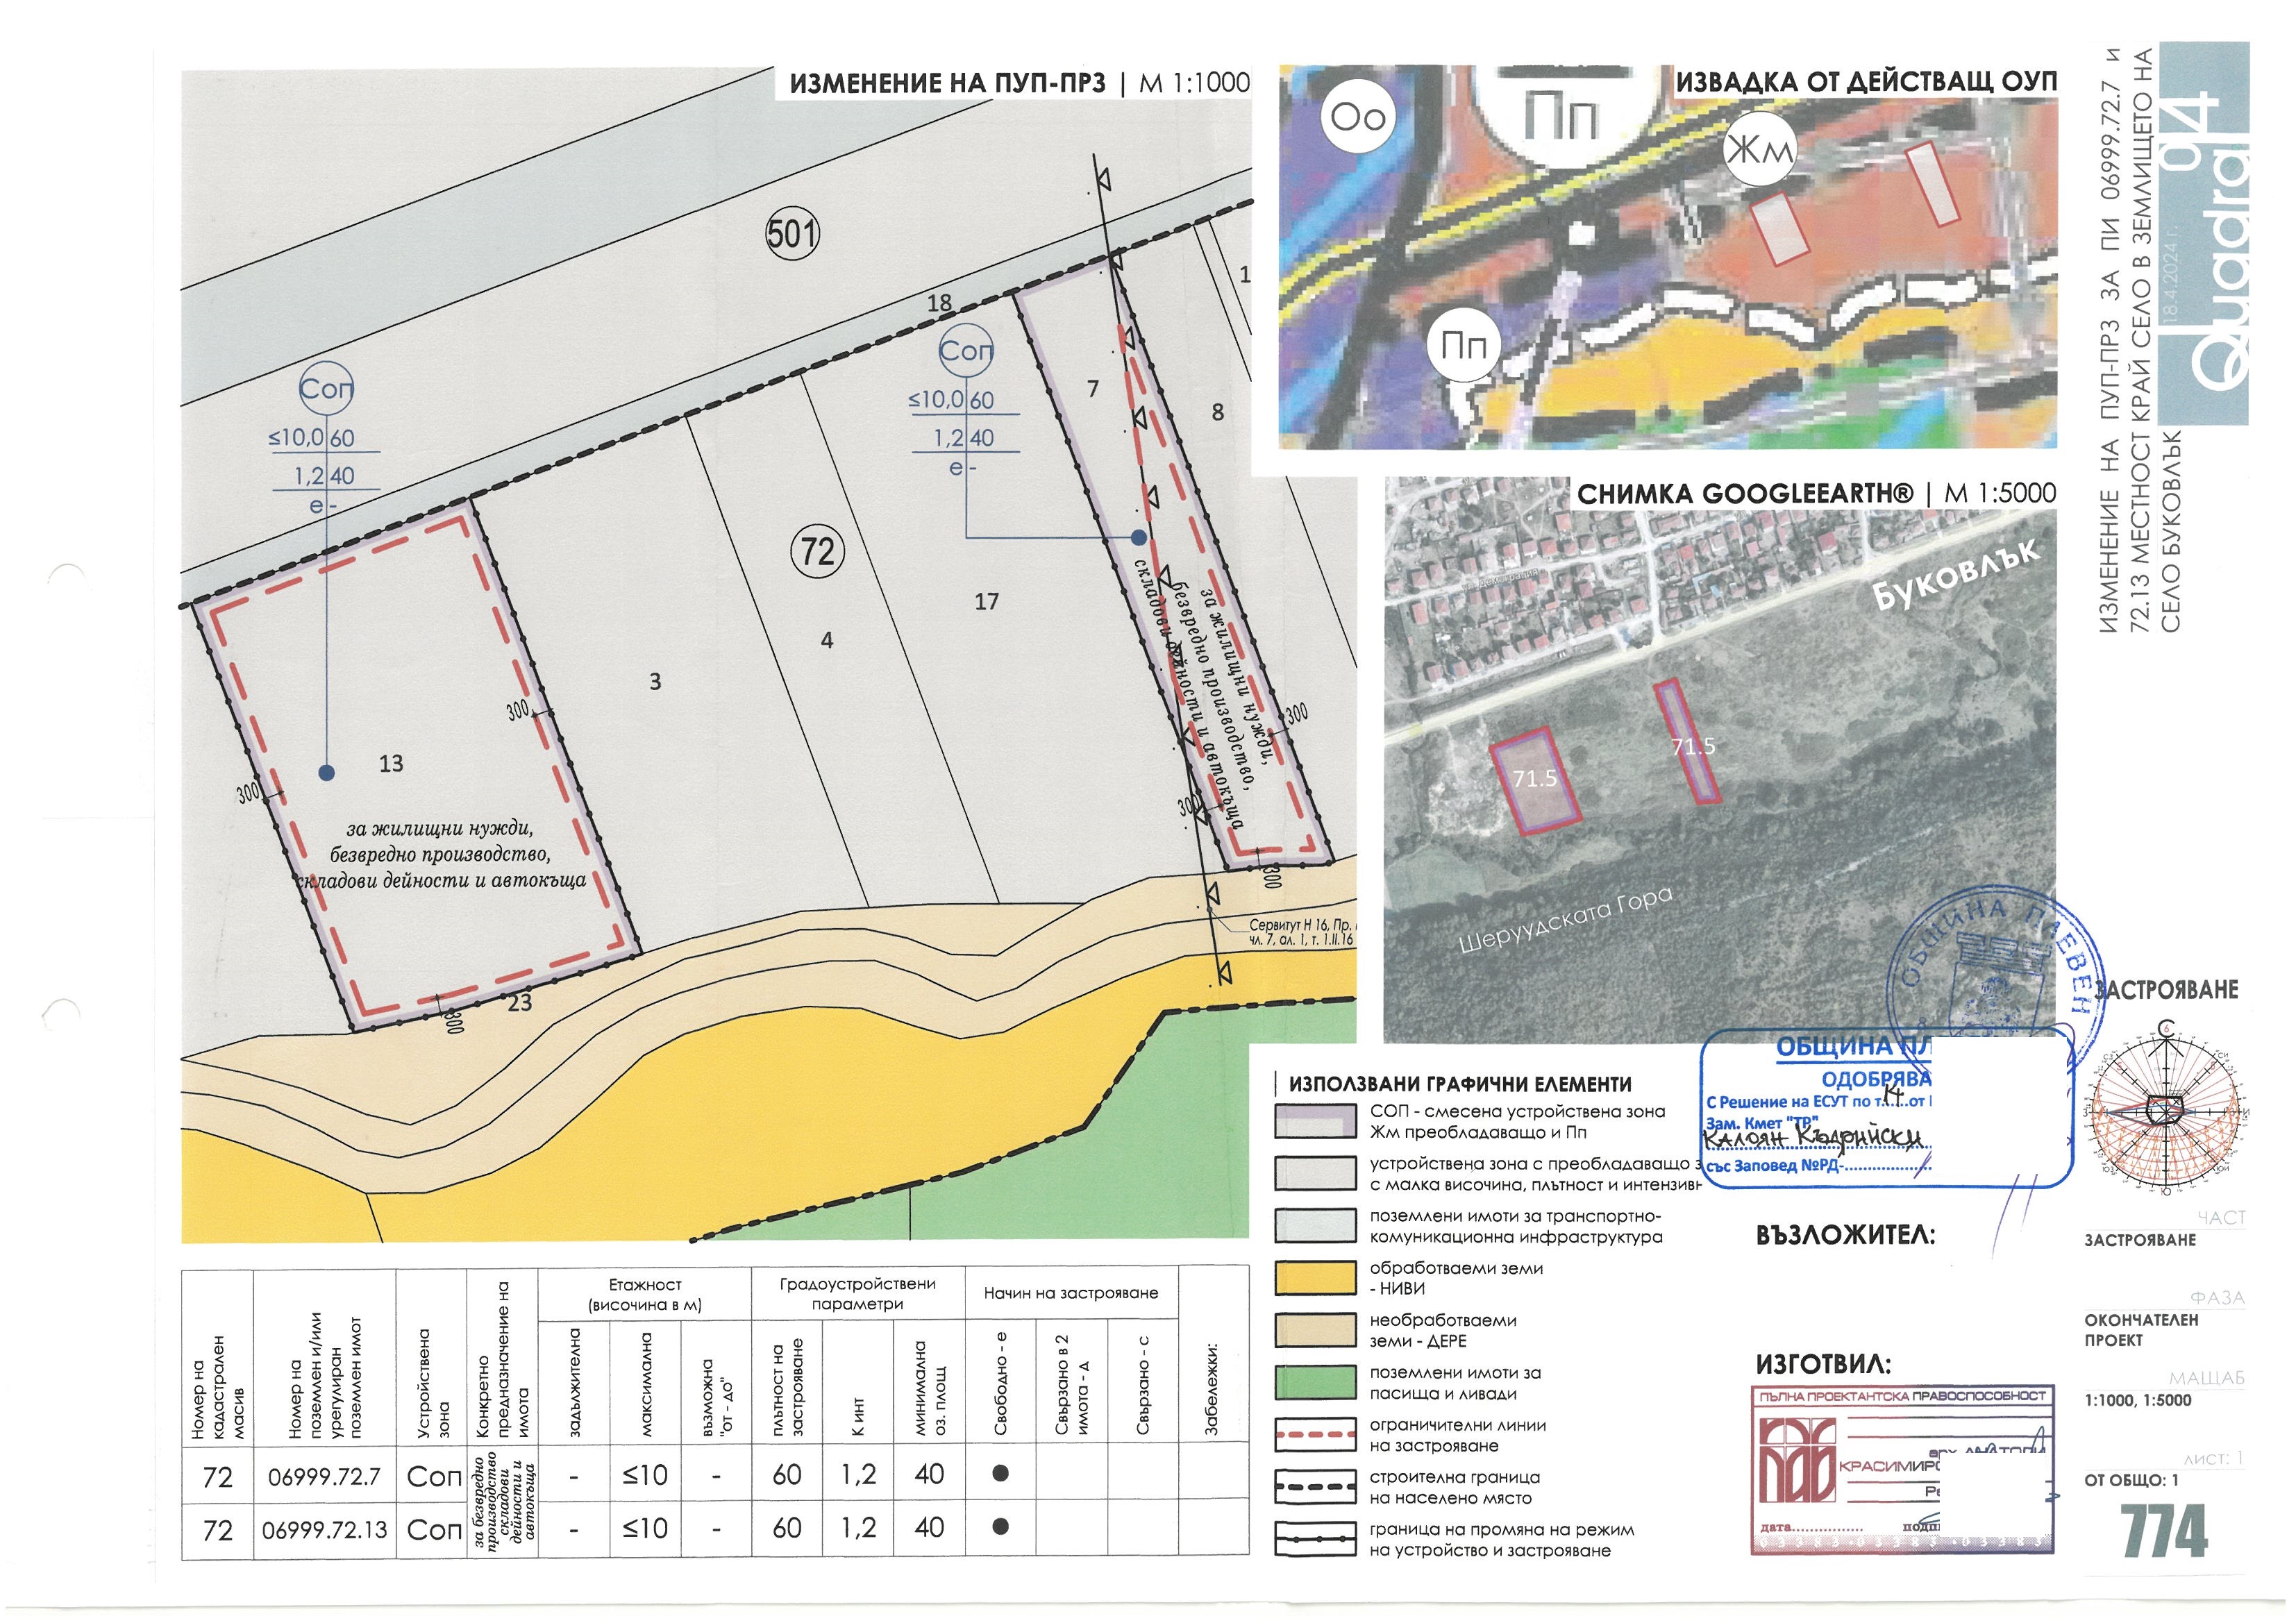Click the red dashed building-line legend sample
Screen dimensions: 2296x1623
[x=1314, y=1435]
